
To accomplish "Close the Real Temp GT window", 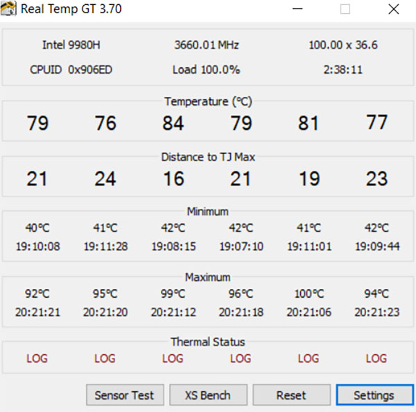I will click(393, 10).
